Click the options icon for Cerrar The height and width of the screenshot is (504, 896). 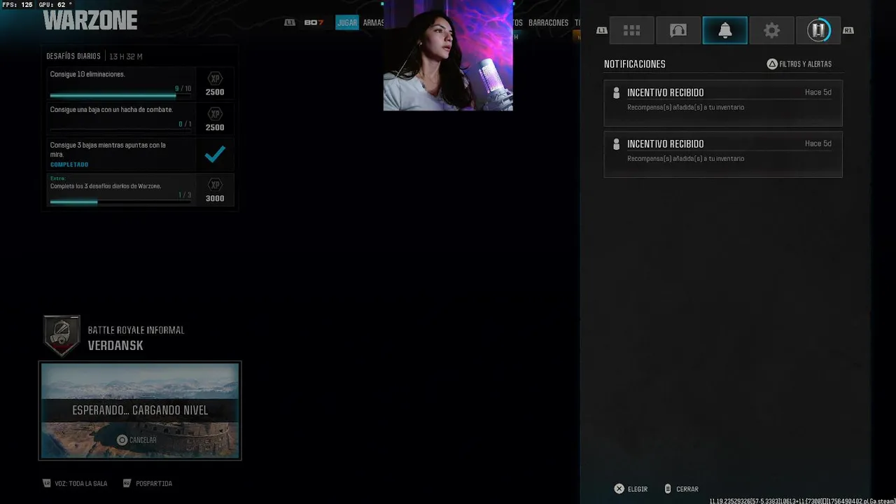tap(668, 489)
